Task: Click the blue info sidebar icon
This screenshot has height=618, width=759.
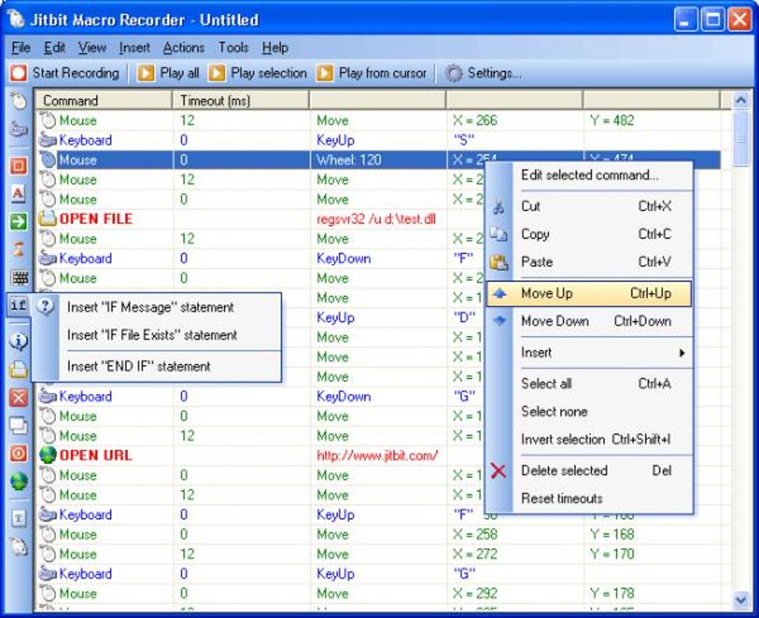Action: tap(19, 341)
